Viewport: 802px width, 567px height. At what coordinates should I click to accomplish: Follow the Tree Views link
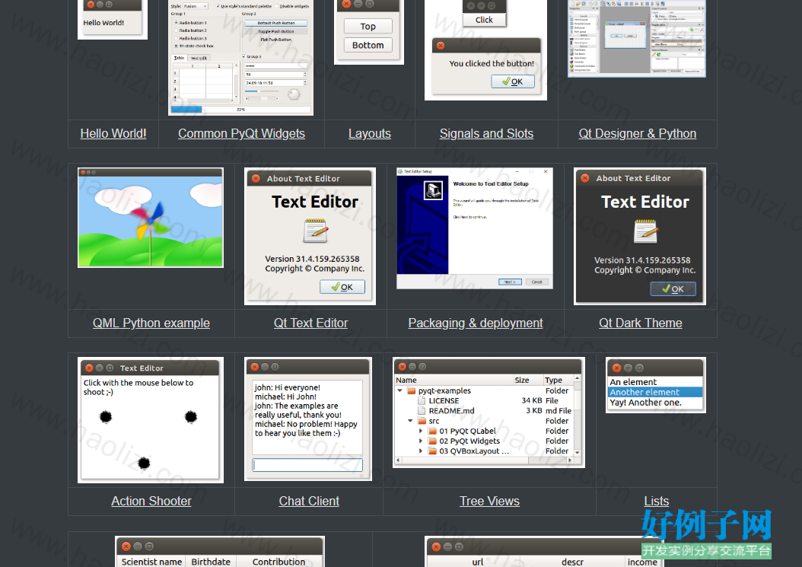tap(489, 501)
